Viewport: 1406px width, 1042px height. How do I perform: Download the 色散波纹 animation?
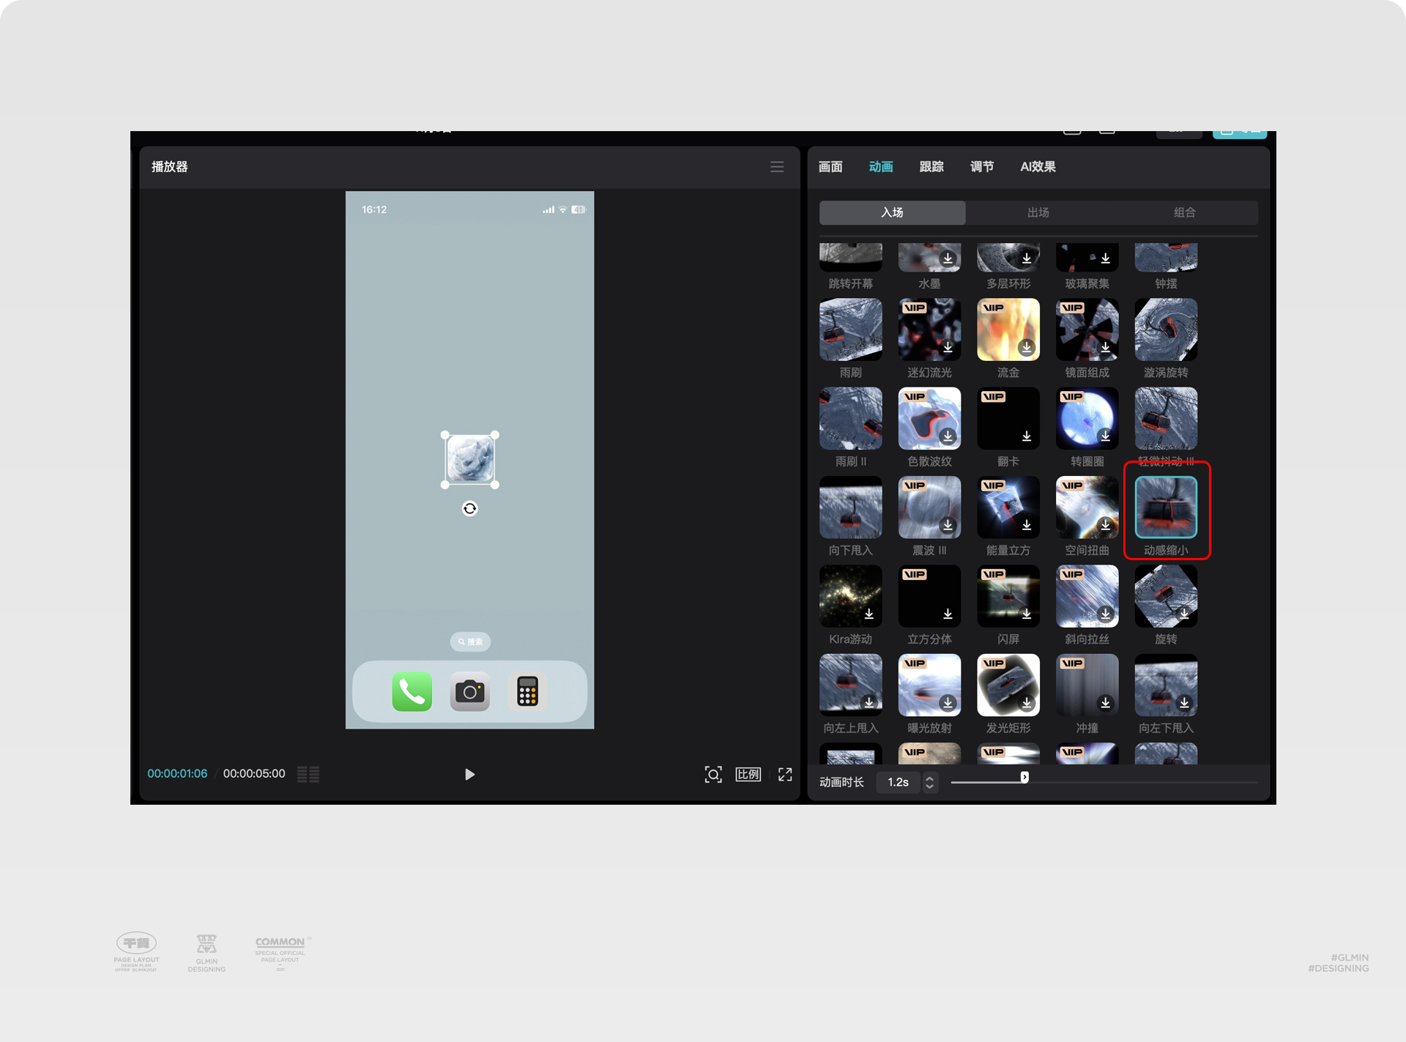click(x=948, y=436)
